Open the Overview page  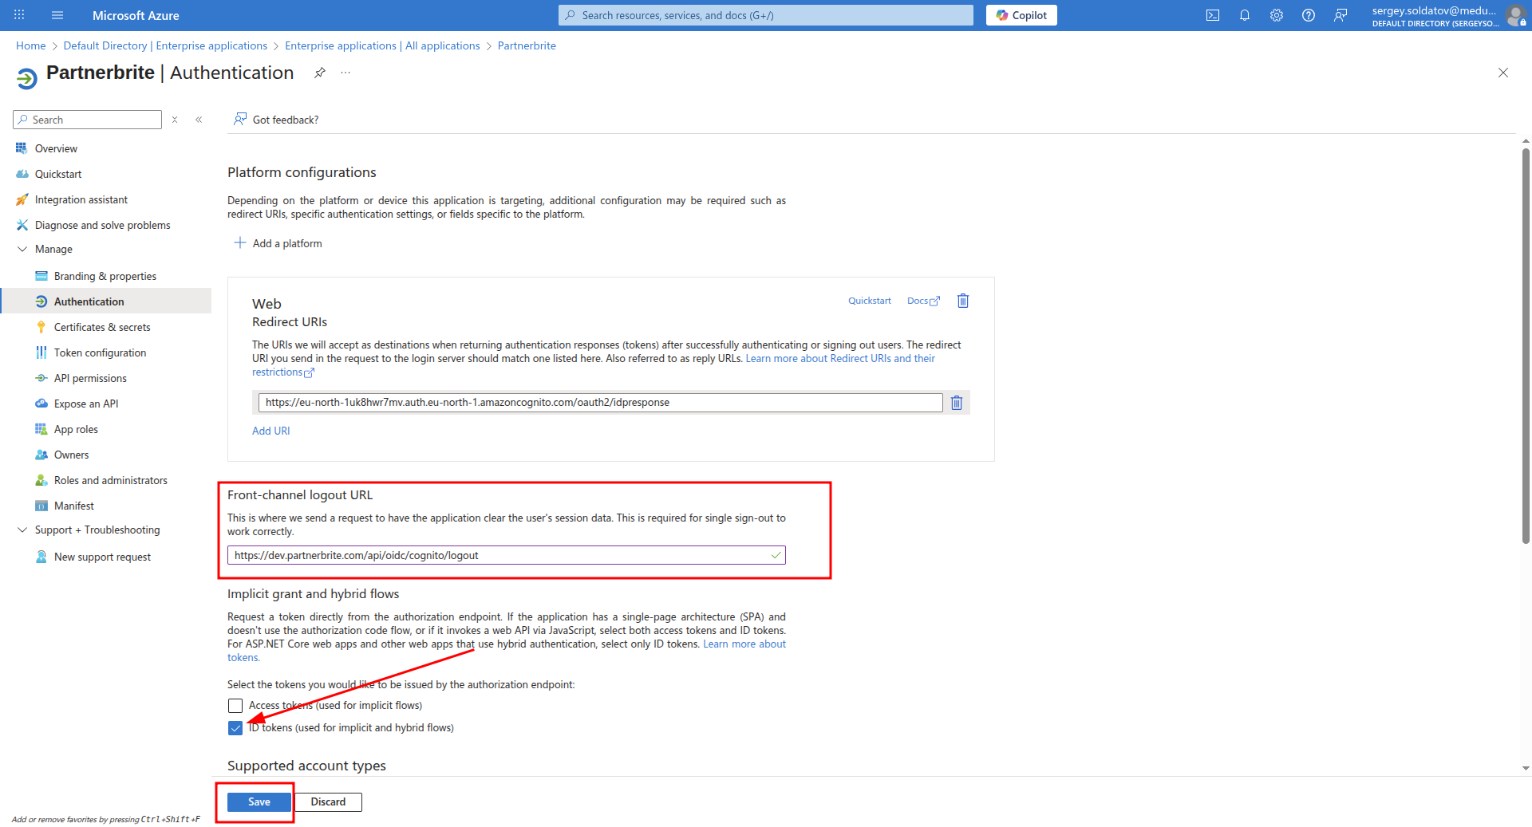pyautogui.click(x=56, y=148)
